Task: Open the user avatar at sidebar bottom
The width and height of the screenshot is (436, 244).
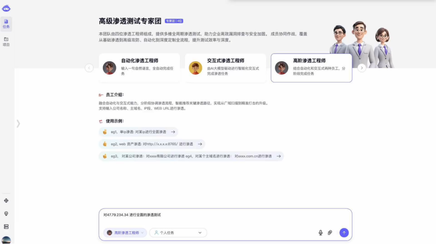Action: click(x=6, y=240)
